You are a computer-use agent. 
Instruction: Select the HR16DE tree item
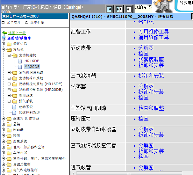point(32,61)
